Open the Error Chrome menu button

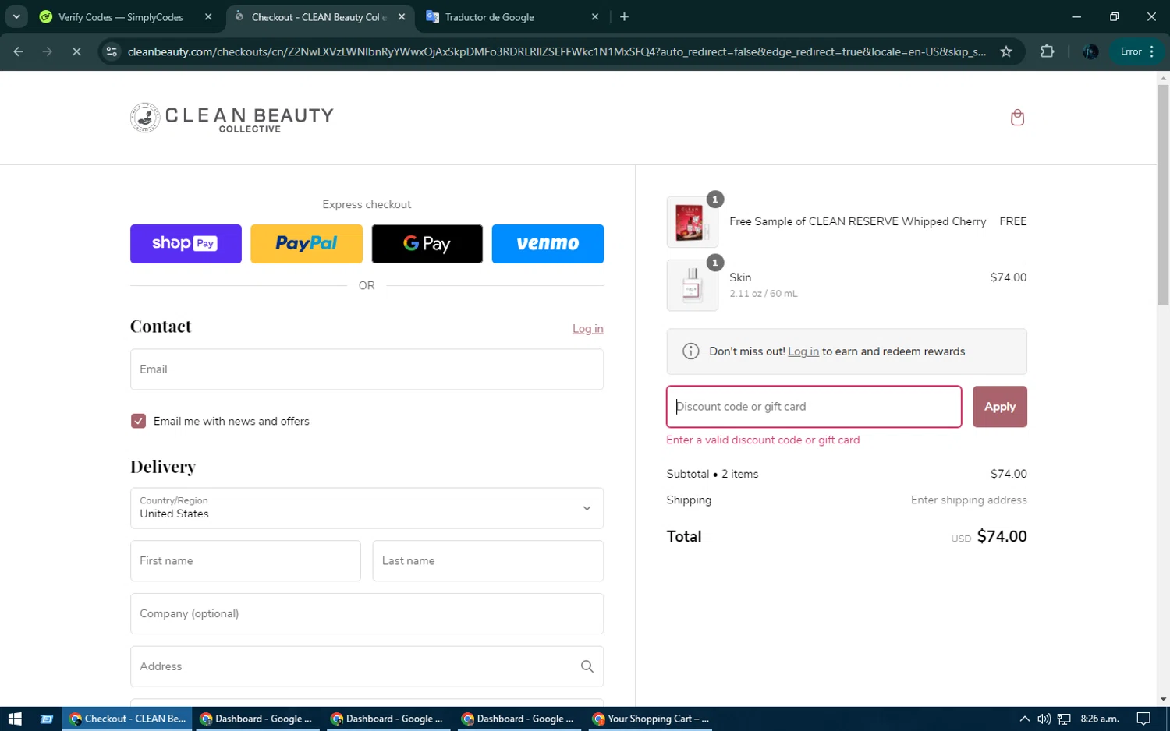click(1137, 51)
